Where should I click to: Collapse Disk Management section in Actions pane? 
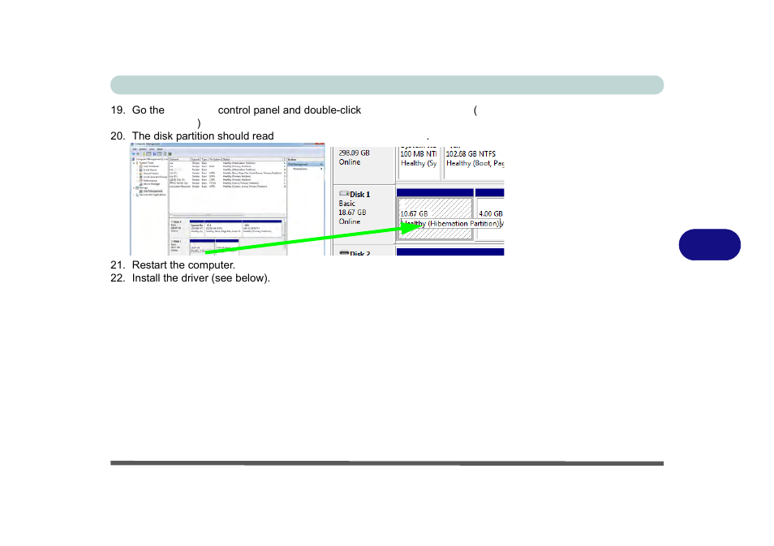pyautogui.click(x=321, y=165)
